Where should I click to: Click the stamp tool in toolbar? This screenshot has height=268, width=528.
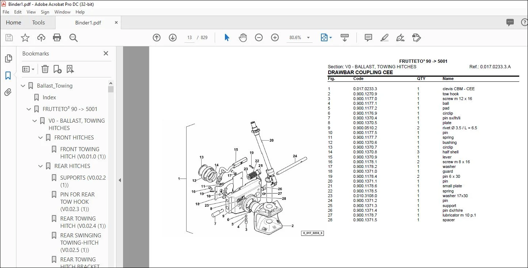417,38
